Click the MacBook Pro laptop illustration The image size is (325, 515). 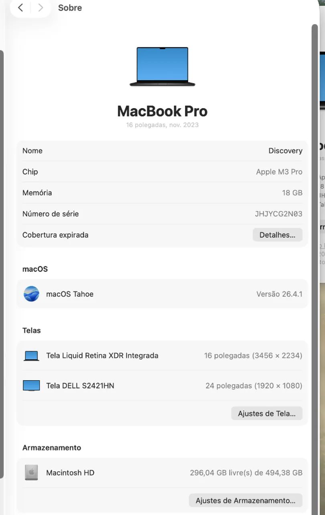[162, 67]
